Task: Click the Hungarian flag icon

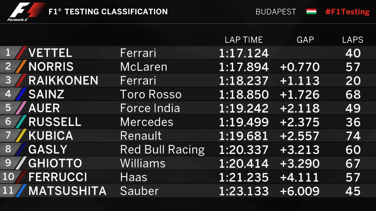Action: [x=311, y=12]
